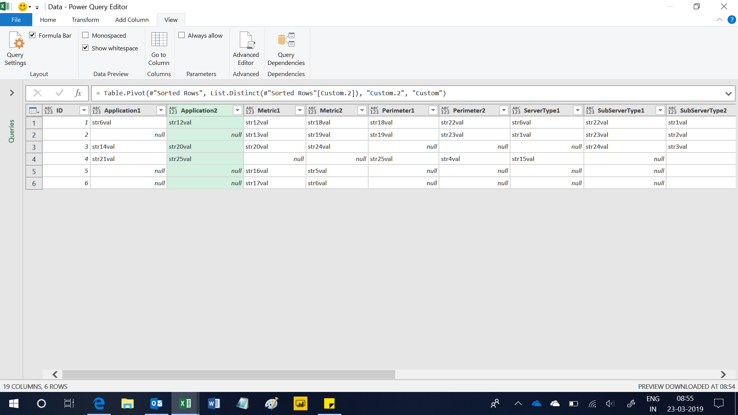Viewport: 738px width, 415px height.
Task: Click the Application1 column data type icon
Action: [x=96, y=111]
